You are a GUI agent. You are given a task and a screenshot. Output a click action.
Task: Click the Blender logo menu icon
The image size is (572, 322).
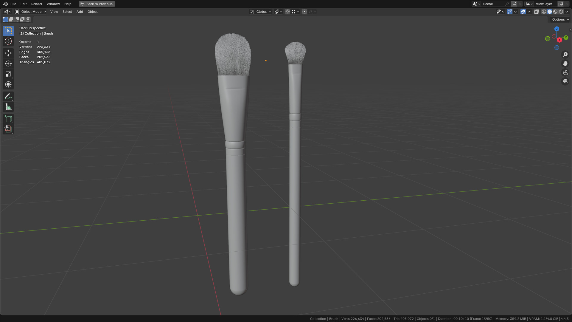5,4
